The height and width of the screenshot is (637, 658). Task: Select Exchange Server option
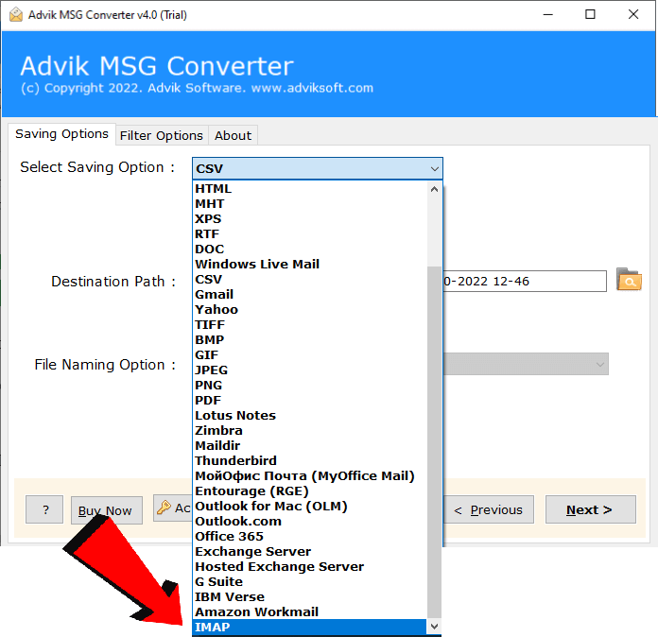point(310,551)
